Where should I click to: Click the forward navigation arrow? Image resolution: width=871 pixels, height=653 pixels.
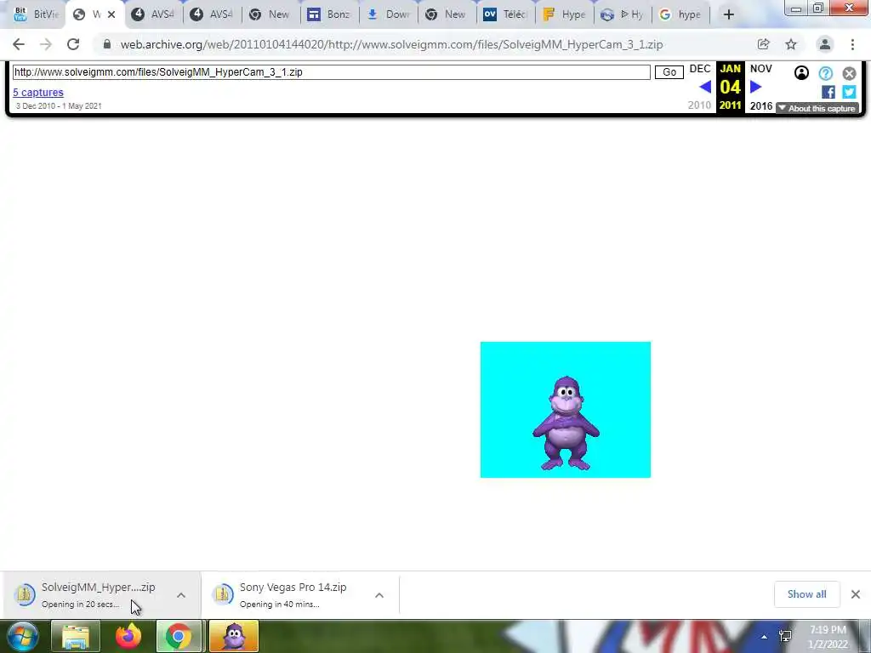(x=46, y=44)
